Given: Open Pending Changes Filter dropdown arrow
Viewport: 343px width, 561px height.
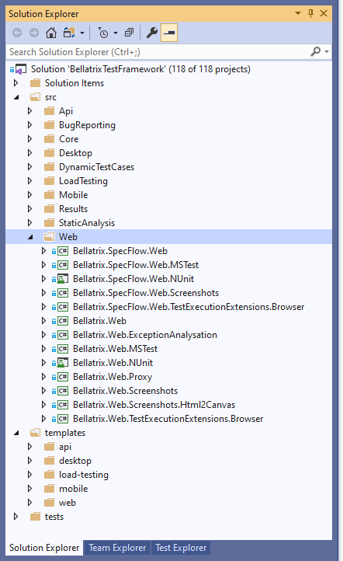Looking at the screenshot, I should (116, 33).
